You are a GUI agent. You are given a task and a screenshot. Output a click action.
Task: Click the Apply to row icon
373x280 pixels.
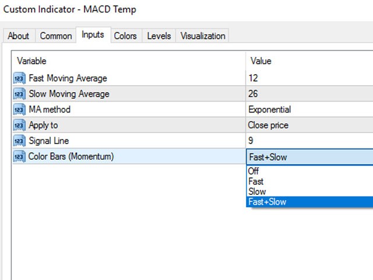click(x=19, y=125)
